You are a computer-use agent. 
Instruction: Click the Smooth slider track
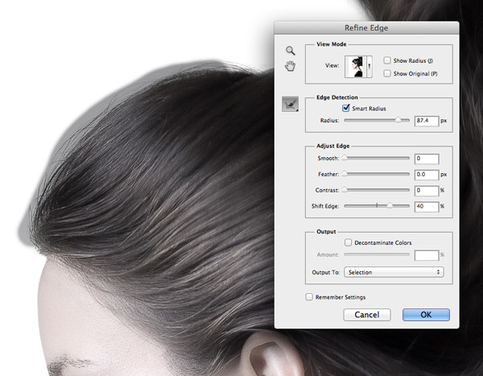pyautogui.click(x=376, y=159)
